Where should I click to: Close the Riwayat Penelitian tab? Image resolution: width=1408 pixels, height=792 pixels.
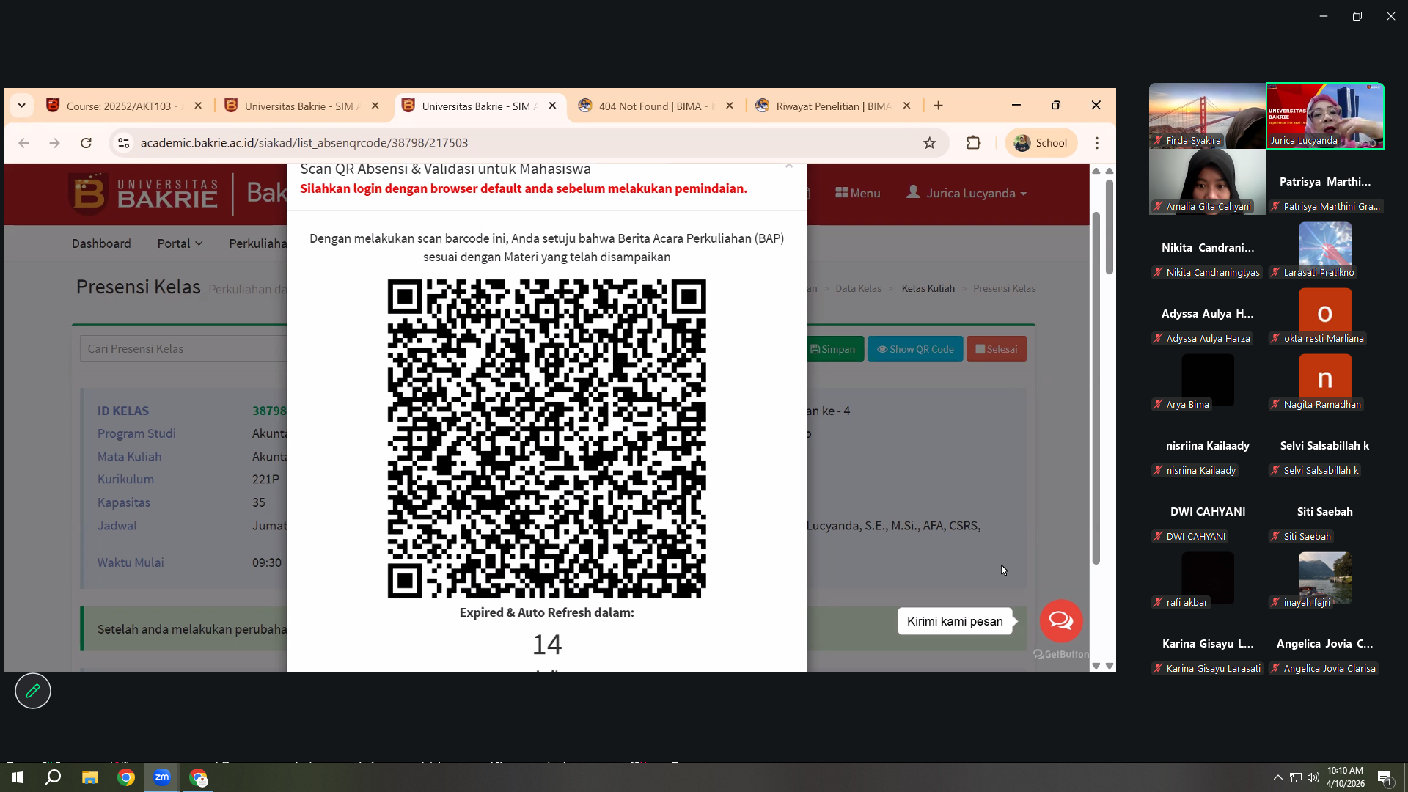(x=907, y=106)
